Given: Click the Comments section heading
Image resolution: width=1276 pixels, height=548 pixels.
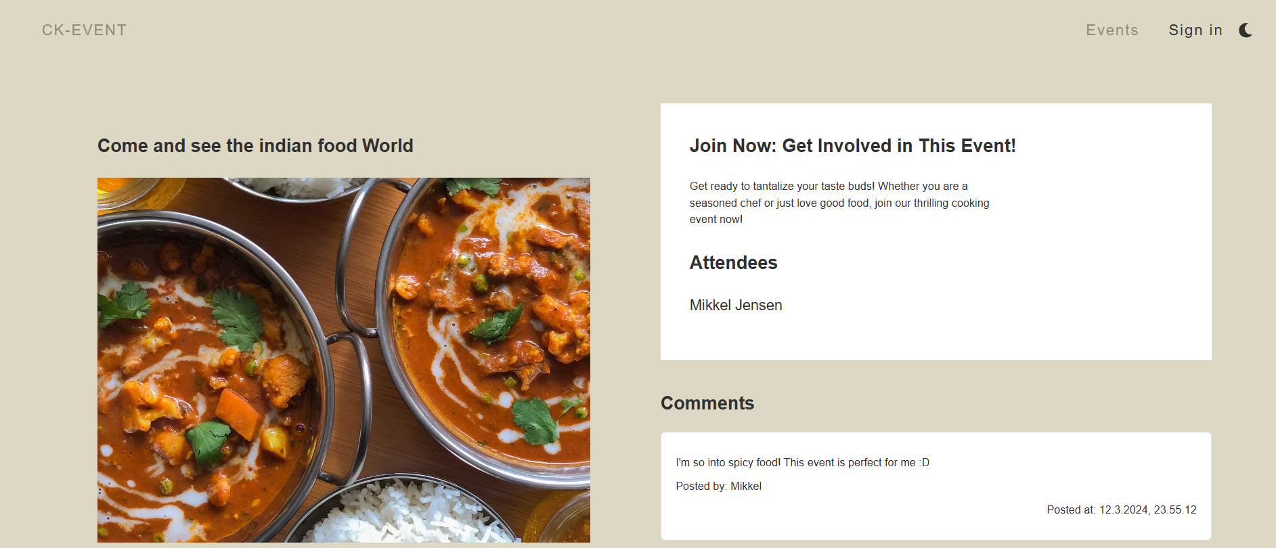Looking at the screenshot, I should pos(707,403).
